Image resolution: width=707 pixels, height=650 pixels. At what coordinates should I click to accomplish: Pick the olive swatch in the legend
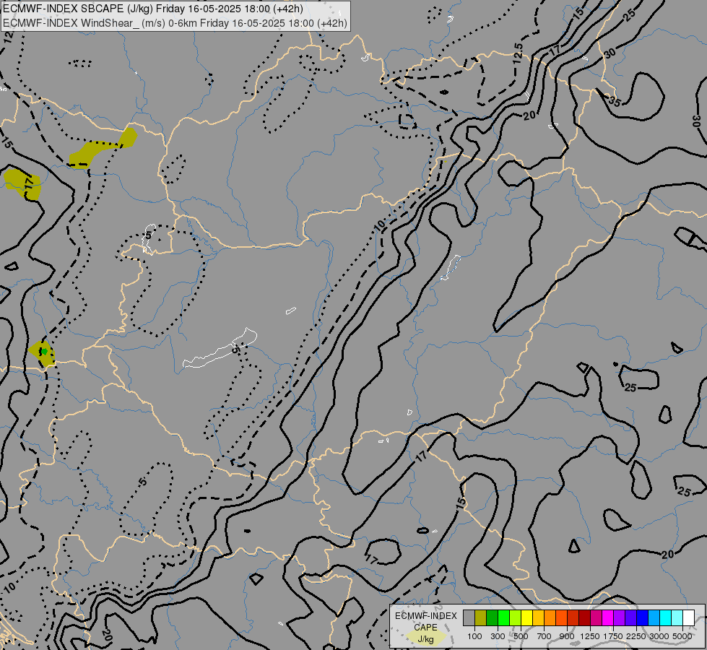tap(481, 618)
